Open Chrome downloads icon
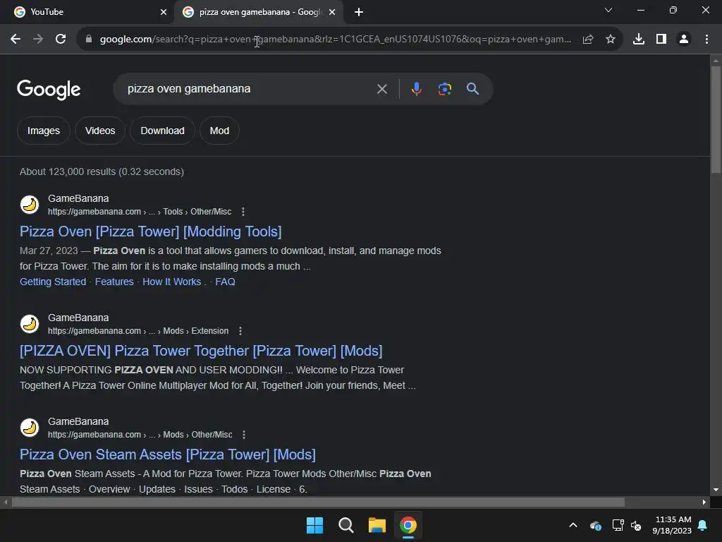 pyautogui.click(x=639, y=40)
